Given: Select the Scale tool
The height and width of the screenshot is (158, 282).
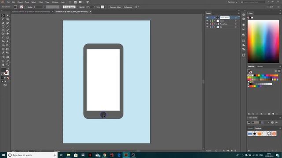Looking at the screenshot, I should point(7,38).
